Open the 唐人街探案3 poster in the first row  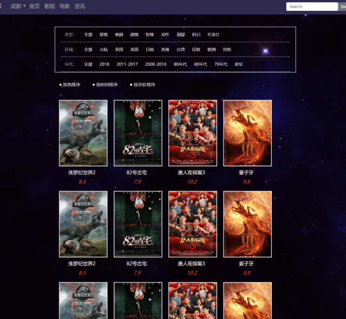click(x=193, y=133)
